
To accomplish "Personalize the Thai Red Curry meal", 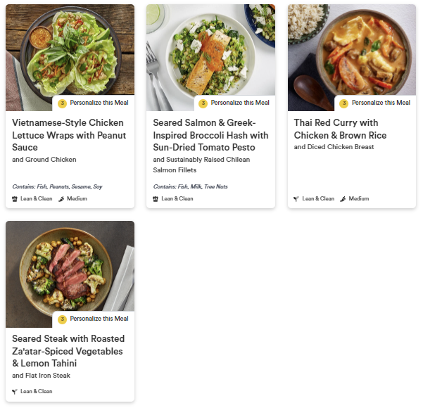I will coord(380,103).
